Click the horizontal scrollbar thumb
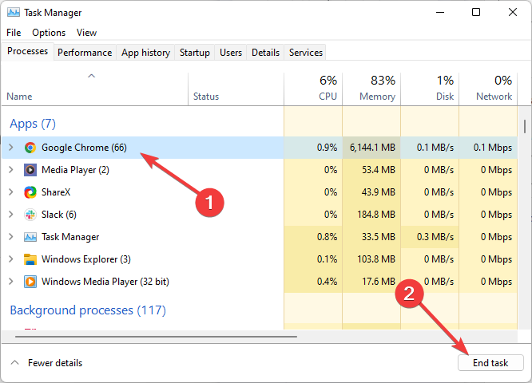532x383 pixels. (156, 337)
